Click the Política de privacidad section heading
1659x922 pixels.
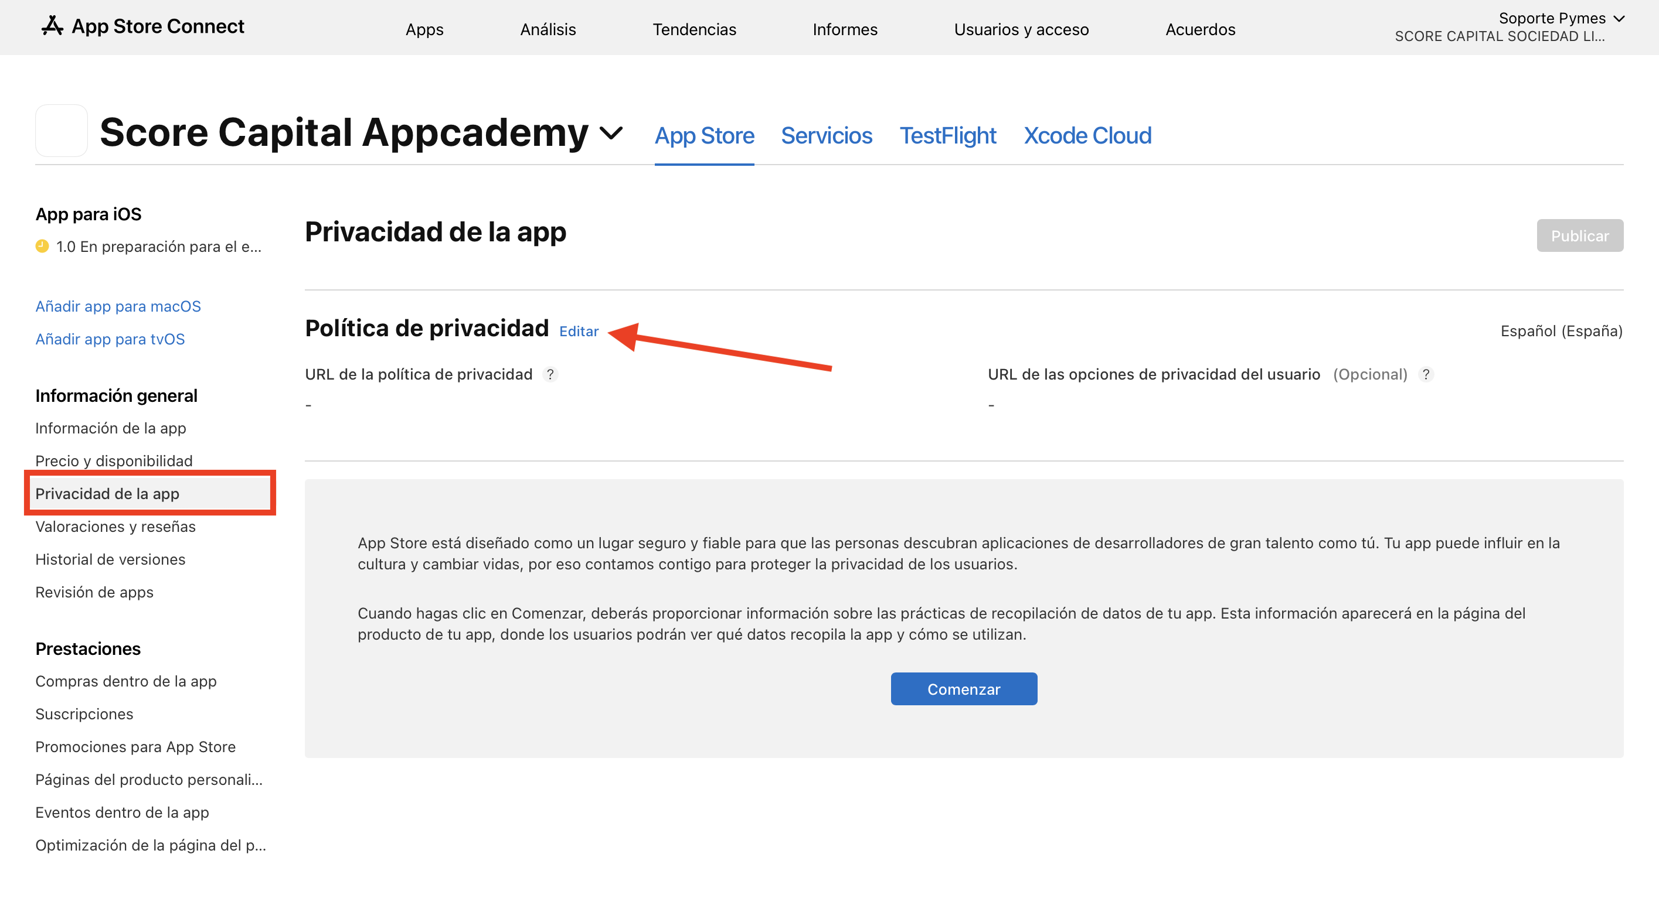tap(427, 329)
